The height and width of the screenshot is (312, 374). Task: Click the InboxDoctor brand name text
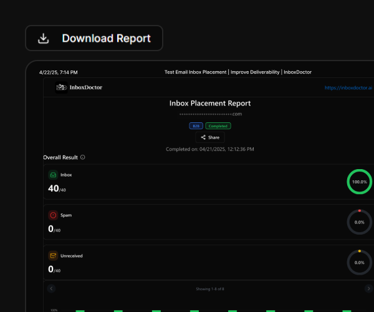click(x=86, y=87)
